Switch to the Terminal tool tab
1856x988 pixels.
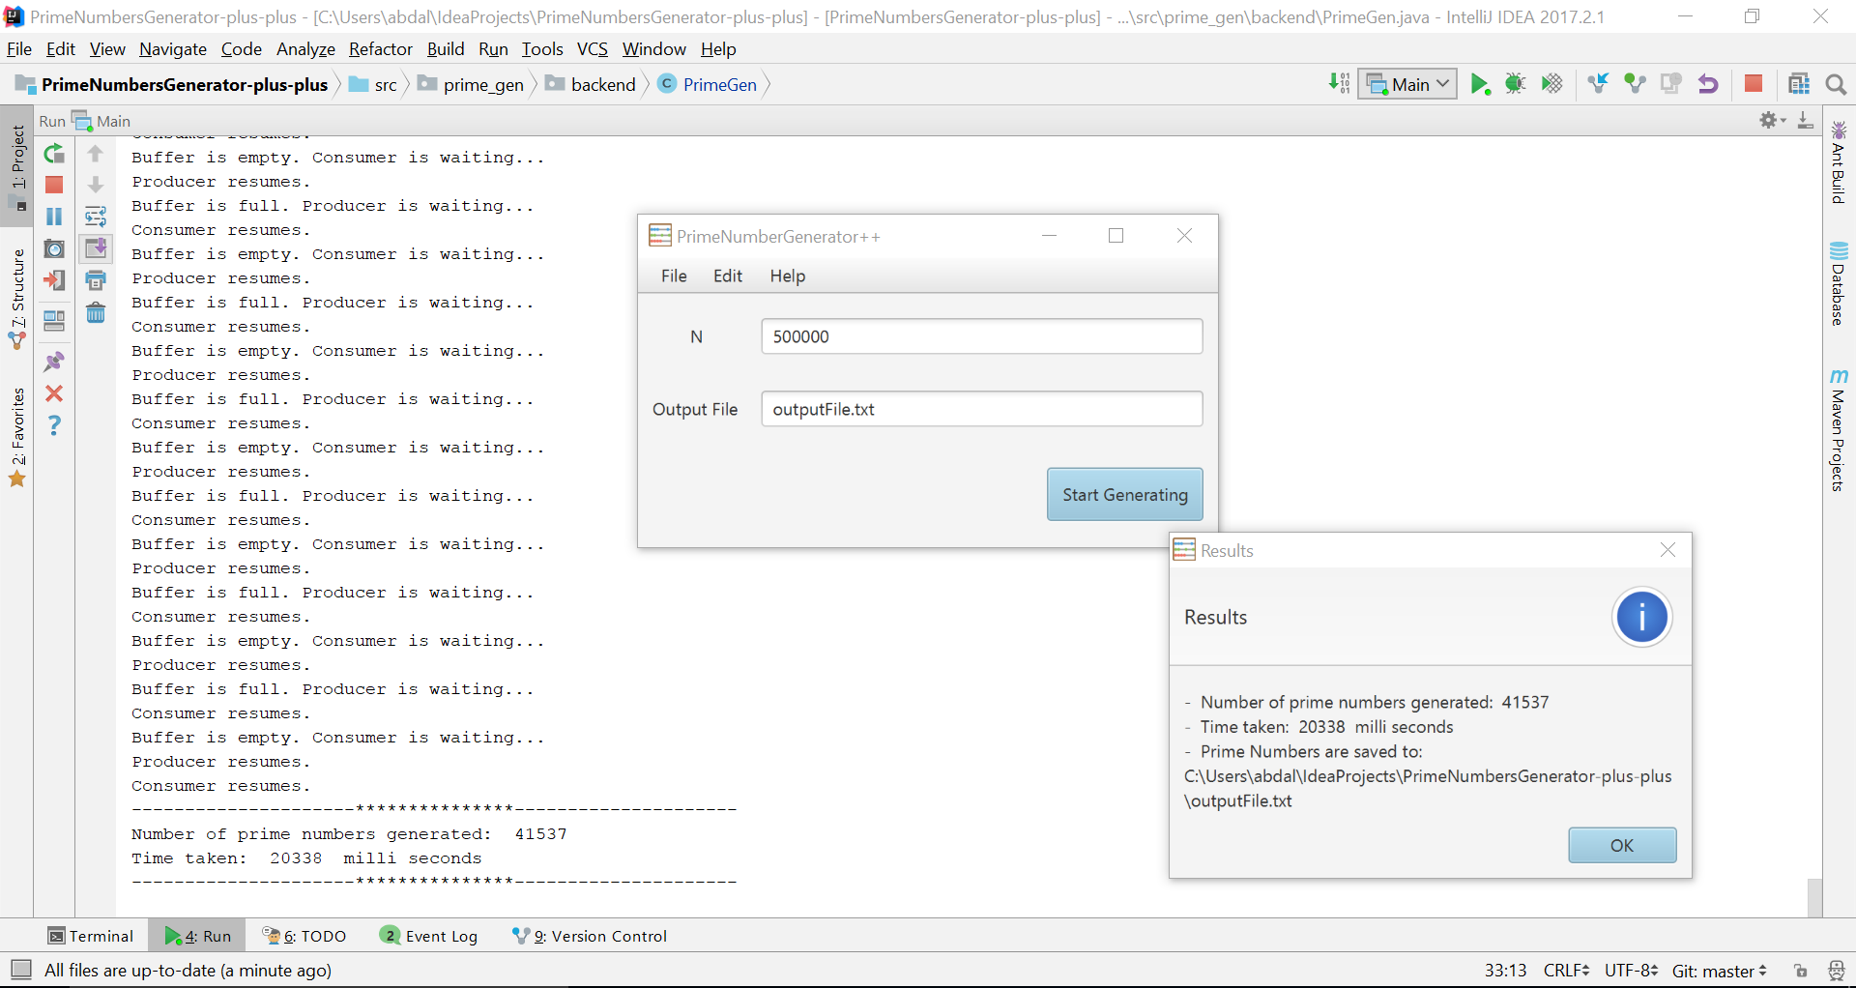(x=91, y=936)
